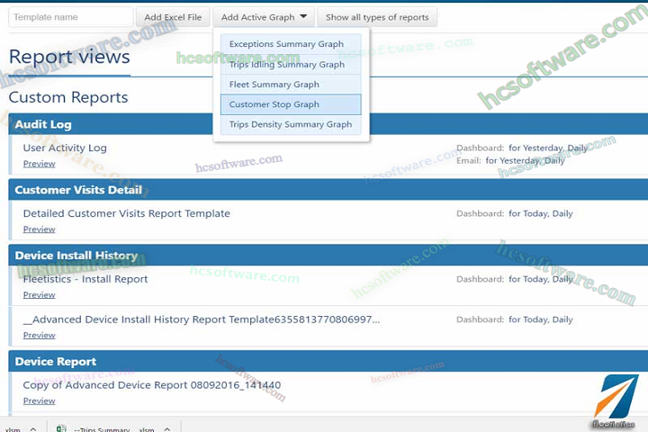
Task: Select Exceptions Summary Graph menu option
Action: pyautogui.click(x=291, y=44)
